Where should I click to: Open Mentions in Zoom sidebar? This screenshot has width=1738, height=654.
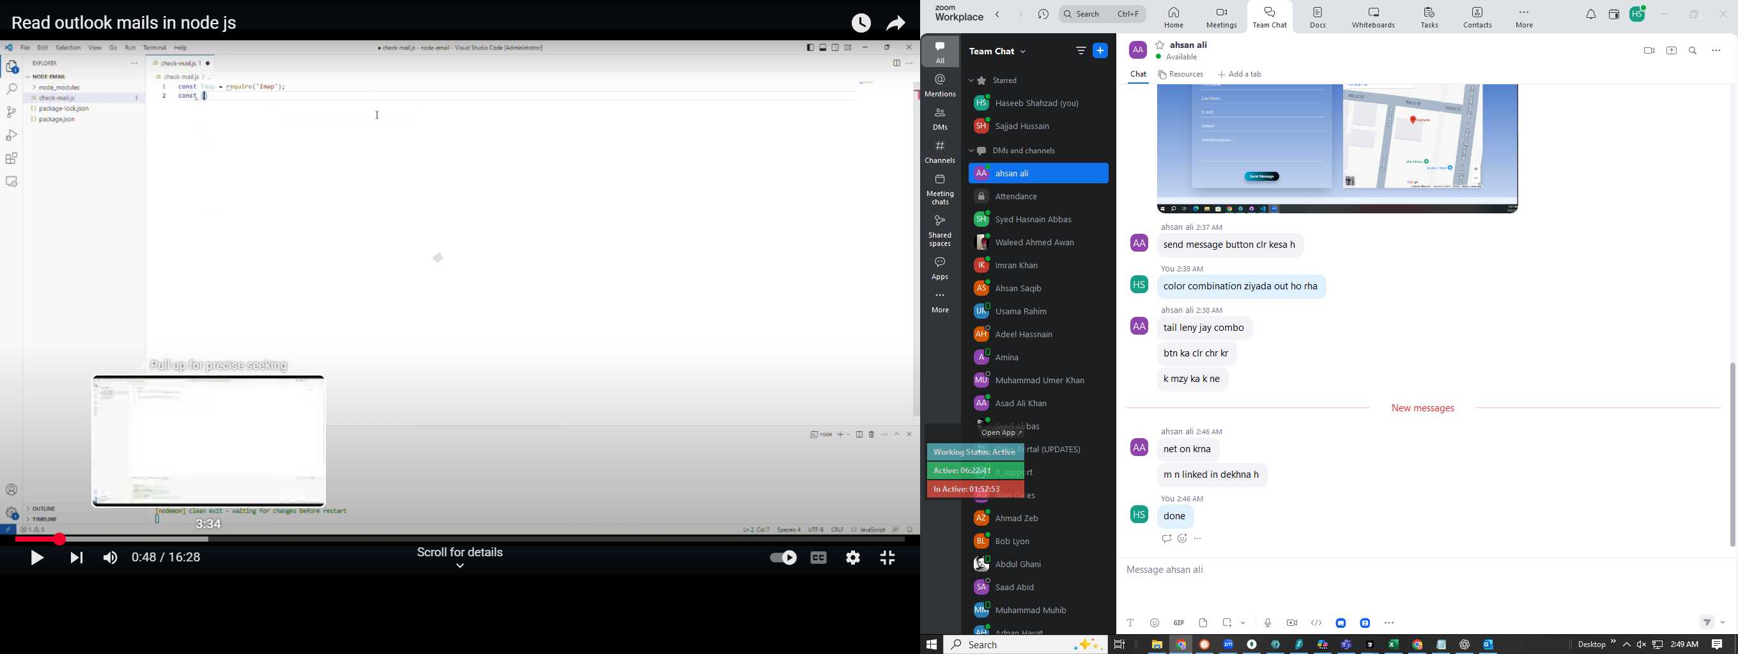click(x=941, y=86)
